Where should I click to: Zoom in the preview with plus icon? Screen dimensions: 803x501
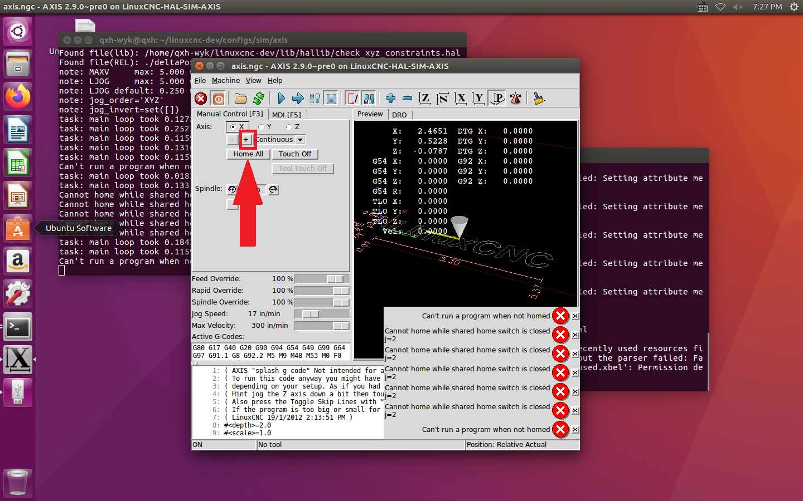(x=390, y=99)
